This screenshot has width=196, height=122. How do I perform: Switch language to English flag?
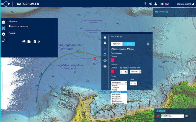point(167,4)
